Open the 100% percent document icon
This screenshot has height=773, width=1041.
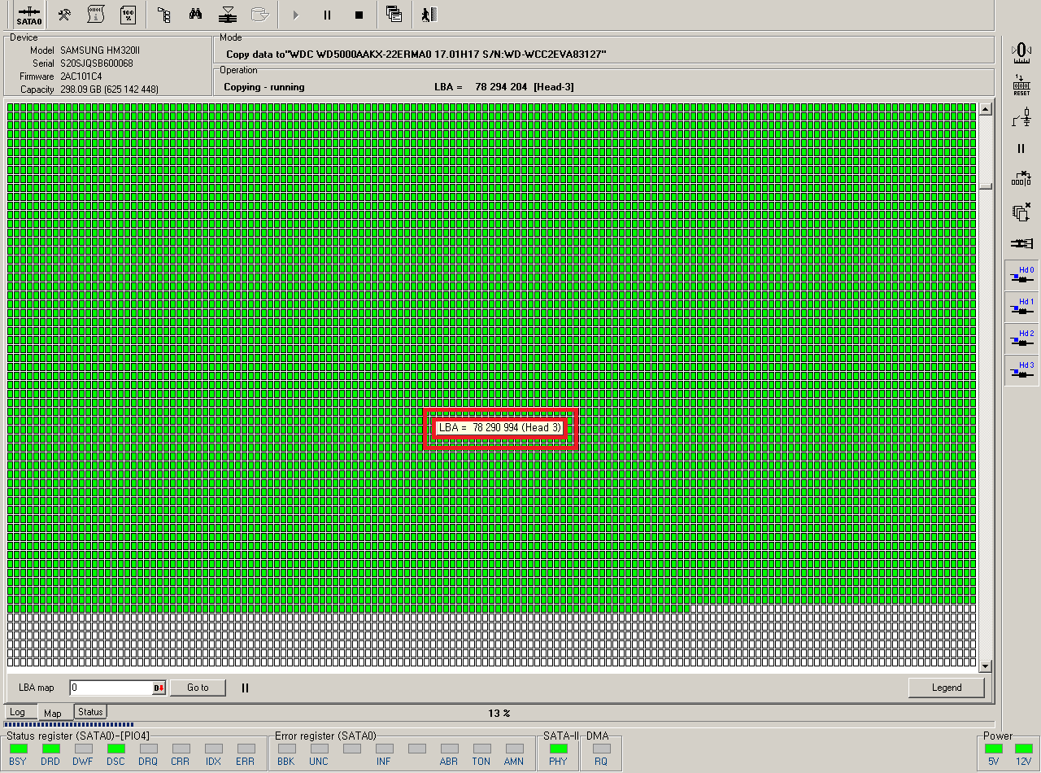point(128,15)
